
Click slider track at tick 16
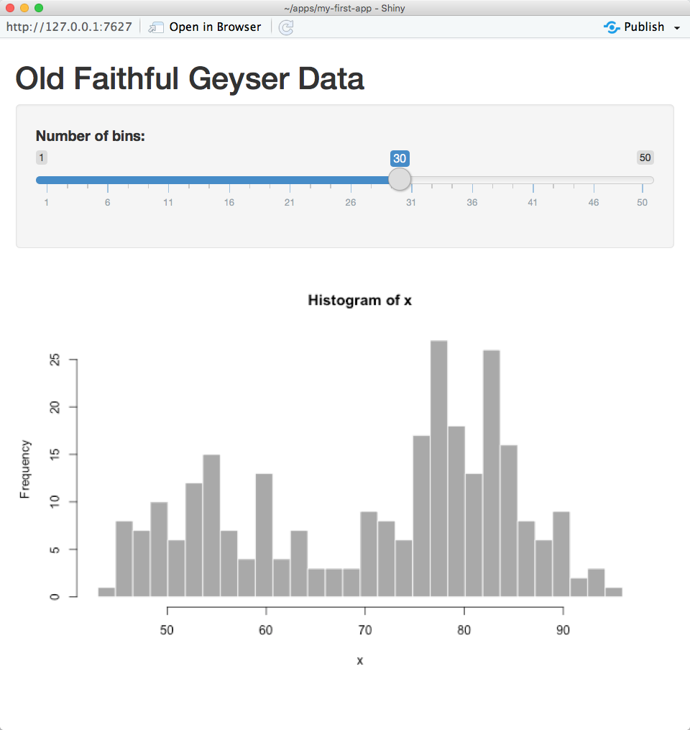tap(229, 181)
